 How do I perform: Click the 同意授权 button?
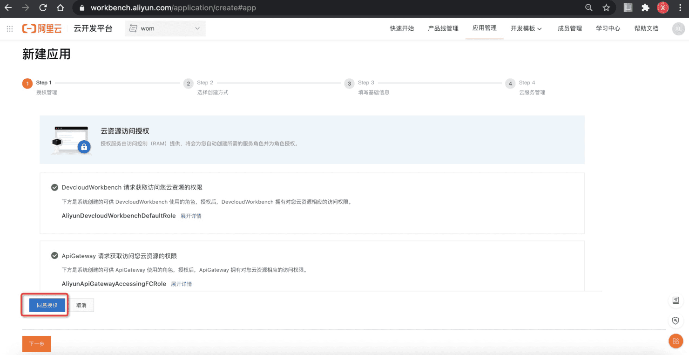tap(47, 305)
